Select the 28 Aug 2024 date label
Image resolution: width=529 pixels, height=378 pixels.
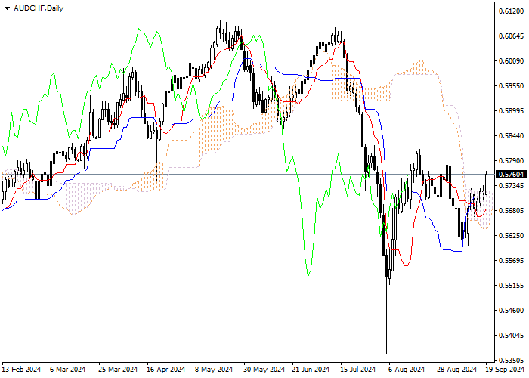click(457, 370)
